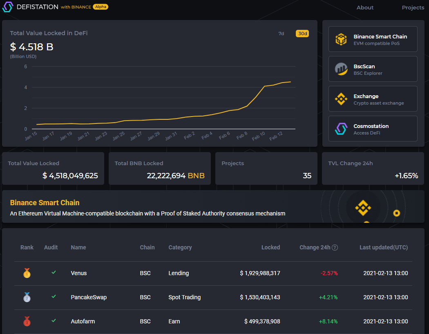Click the TVL line chart near Feb 10
Screen dimensions: 429x334
coord(265,86)
